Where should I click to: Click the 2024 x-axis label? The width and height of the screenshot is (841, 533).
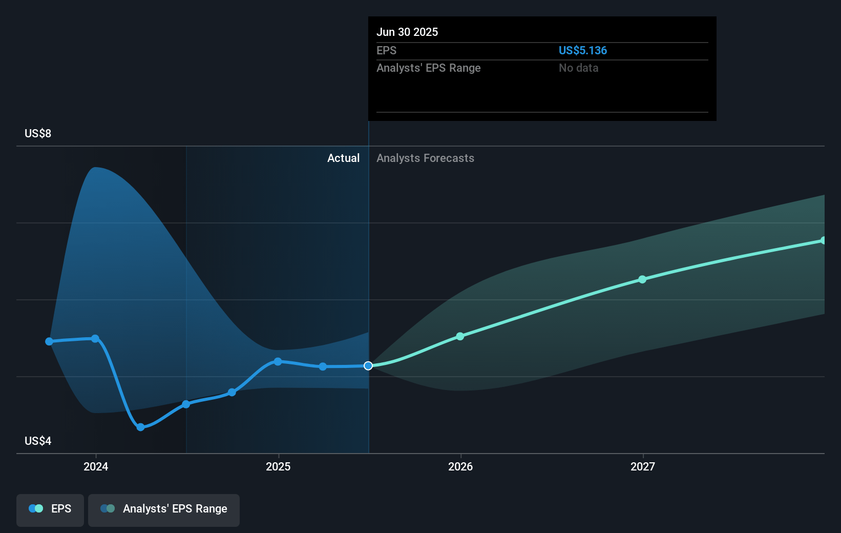96,466
